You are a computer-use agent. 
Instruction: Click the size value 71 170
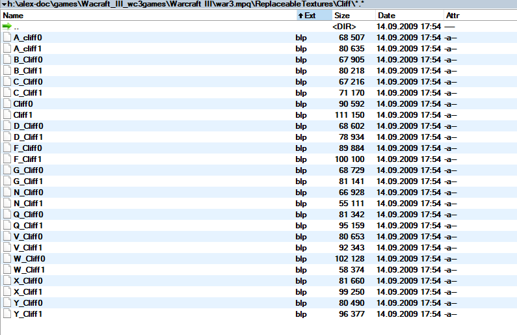(x=351, y=92)
